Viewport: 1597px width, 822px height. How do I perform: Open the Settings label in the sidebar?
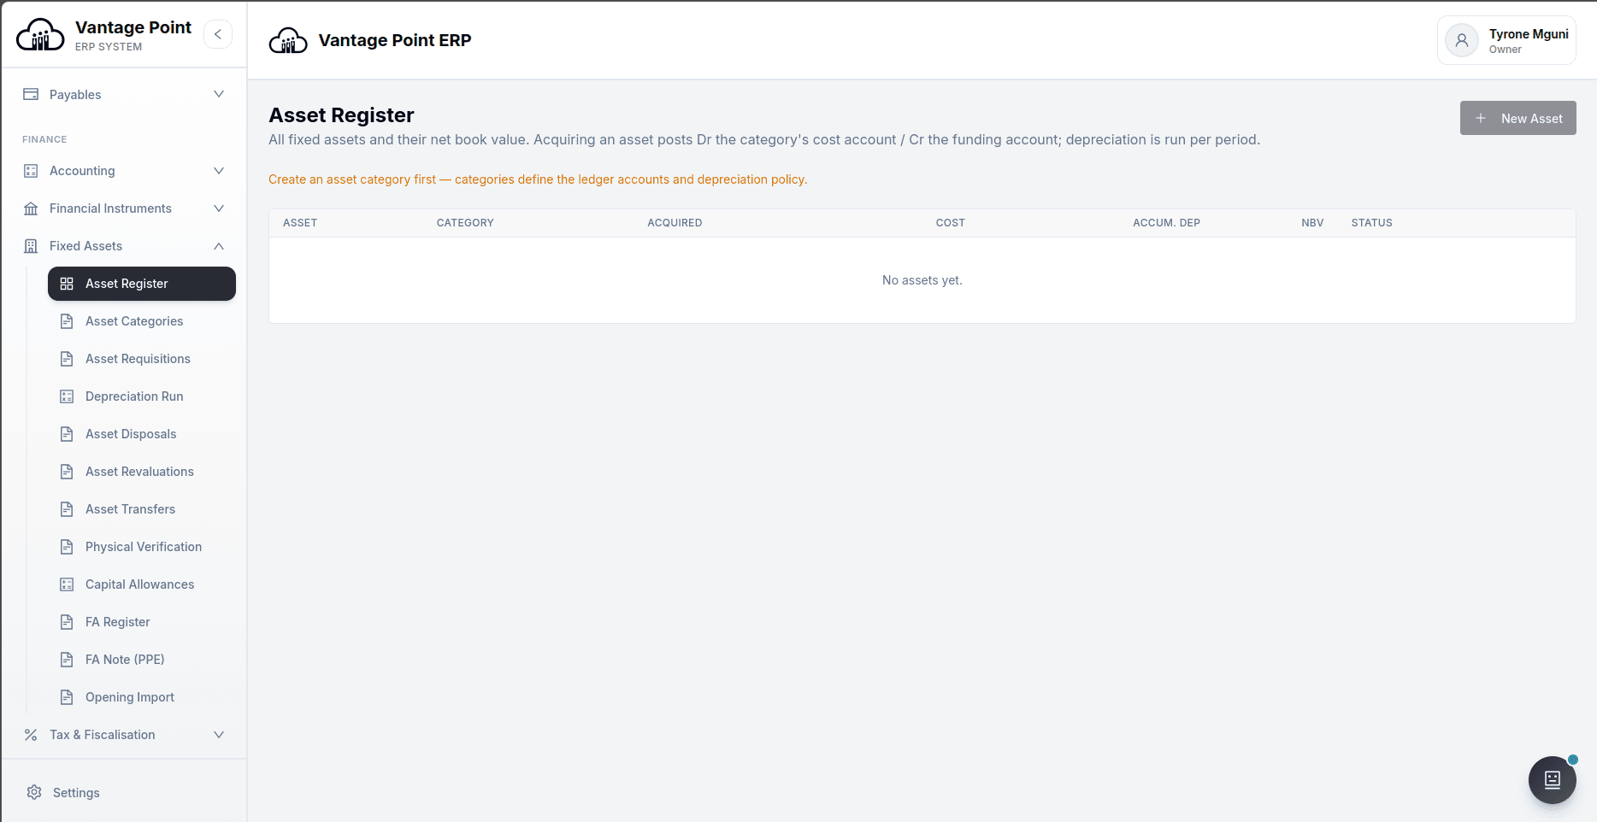(76, 793)
